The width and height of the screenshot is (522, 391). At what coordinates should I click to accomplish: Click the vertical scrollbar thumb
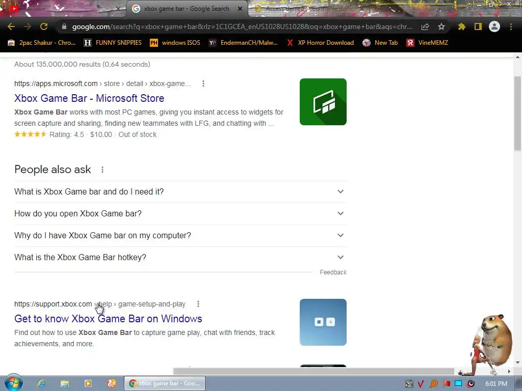click(x=518, y=113)
